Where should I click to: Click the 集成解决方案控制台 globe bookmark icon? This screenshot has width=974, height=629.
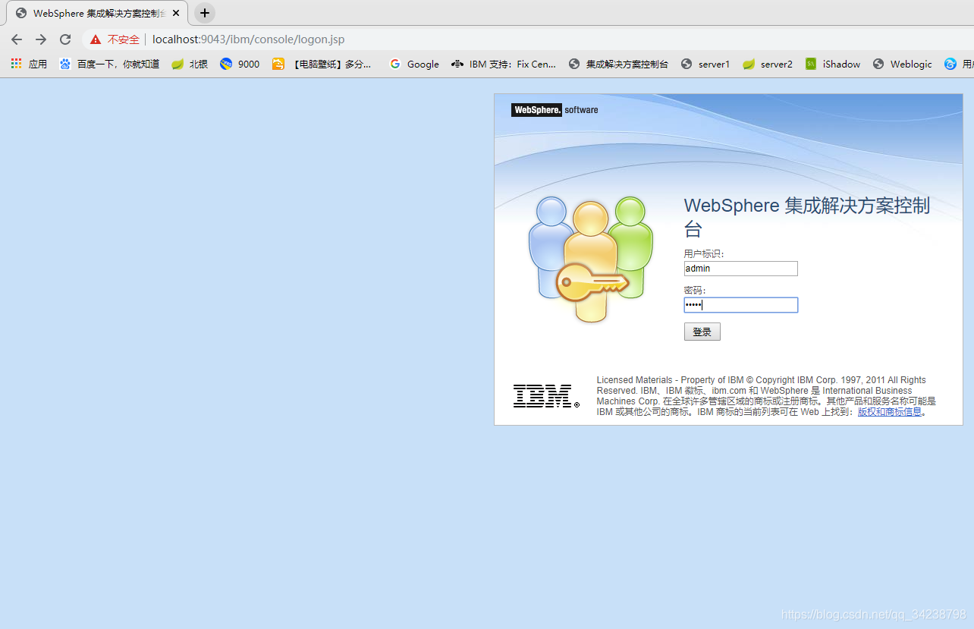pos(574,64)
